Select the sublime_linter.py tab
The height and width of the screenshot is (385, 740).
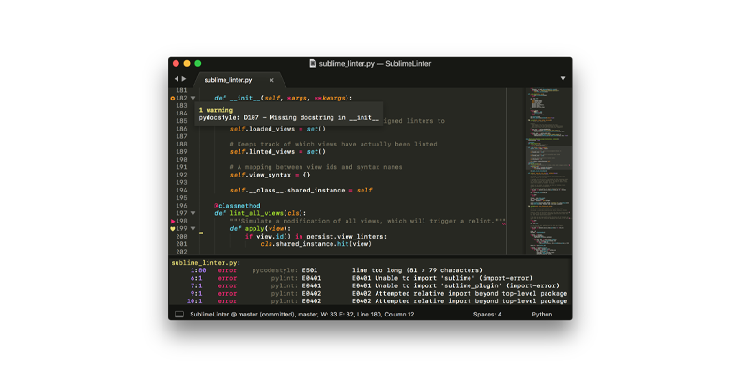tap(228, 80)
